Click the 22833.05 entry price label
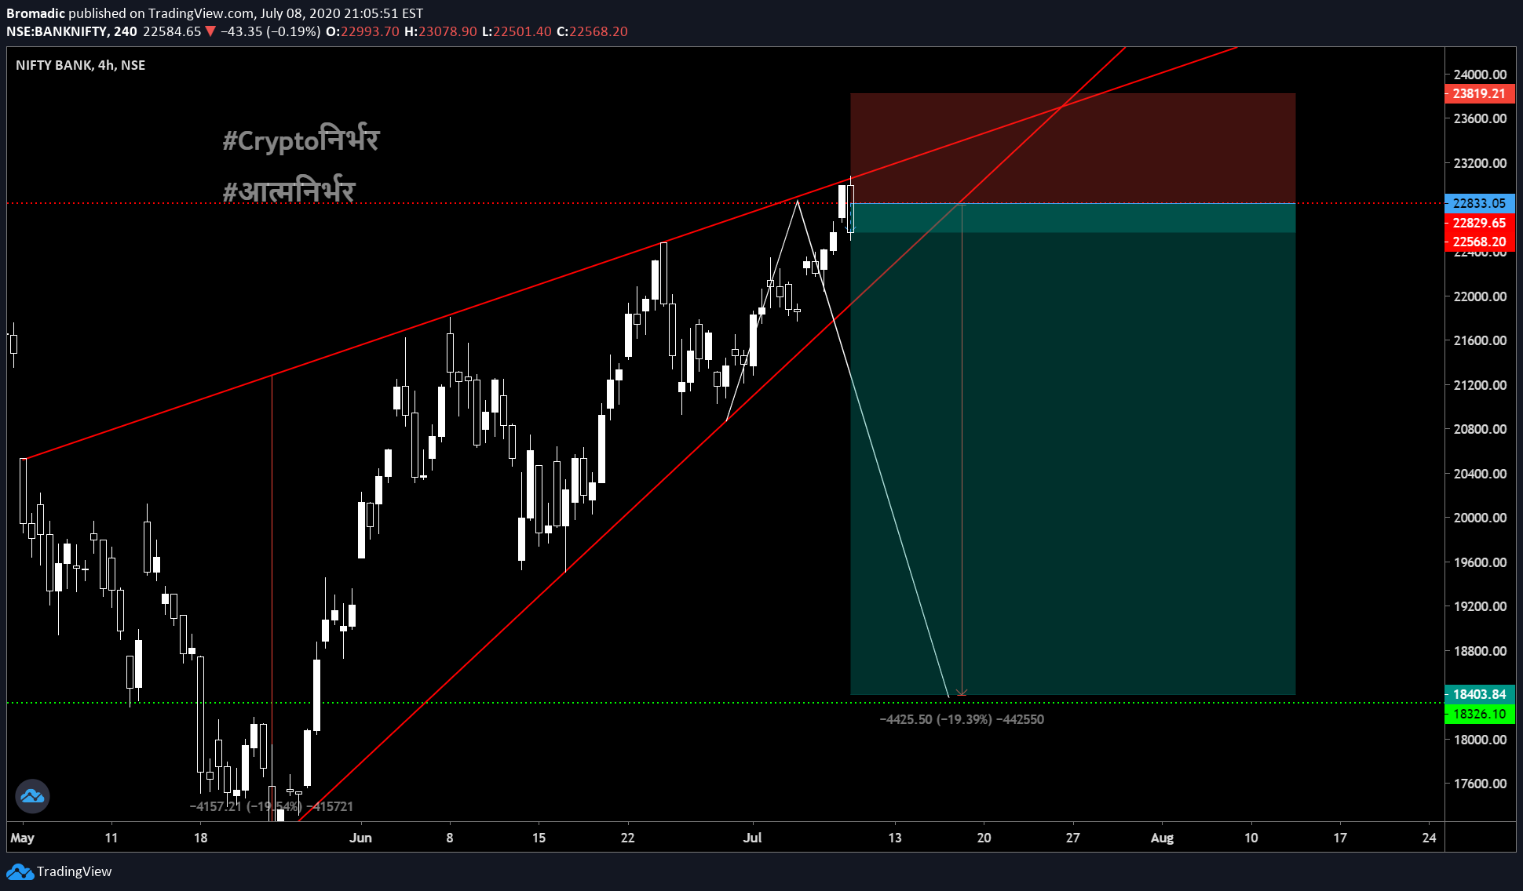Image resolution: width=1523 pixels, height=891 pixels. pyautogui.click(x=1479, y=203)
